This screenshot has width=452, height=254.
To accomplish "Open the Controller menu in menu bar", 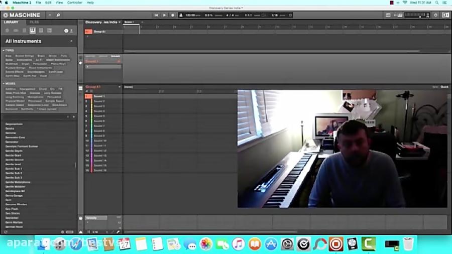I will pos(75,3).
